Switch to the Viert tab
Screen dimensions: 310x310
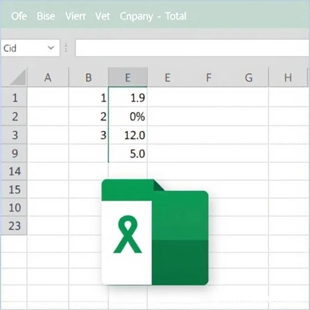tap(76, 16)
